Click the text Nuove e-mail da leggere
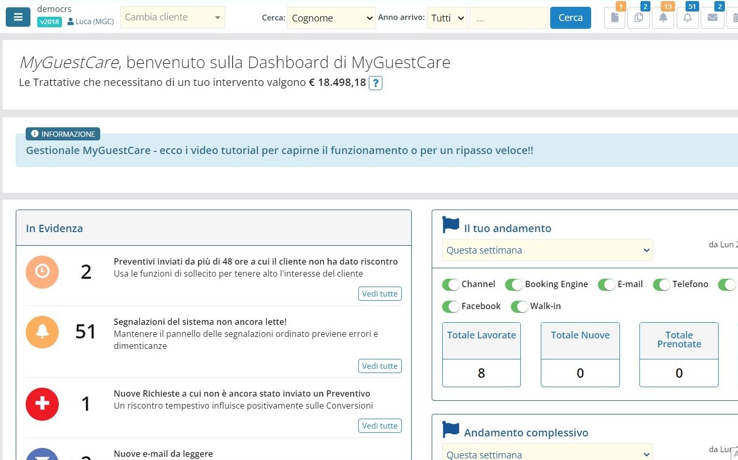Viewport: 738px width, 460px height. click(x=163, y=454)
